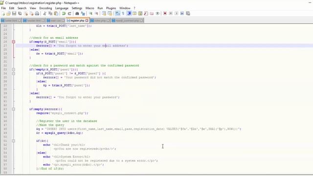
Task: Open the Macro menu
Action: point(89,8)
